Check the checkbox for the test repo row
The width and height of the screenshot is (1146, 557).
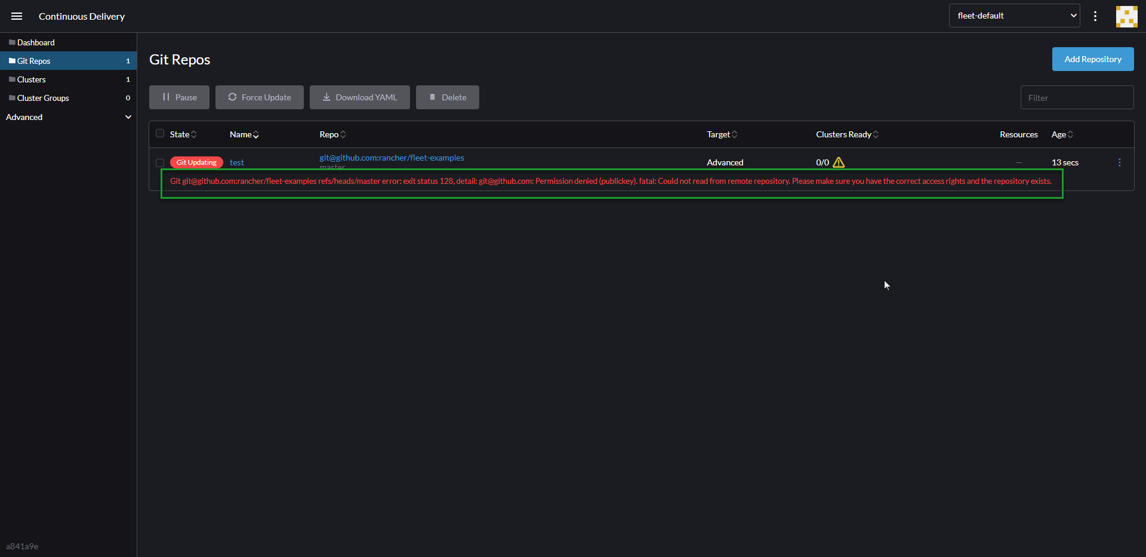click(x=159, y=162)
